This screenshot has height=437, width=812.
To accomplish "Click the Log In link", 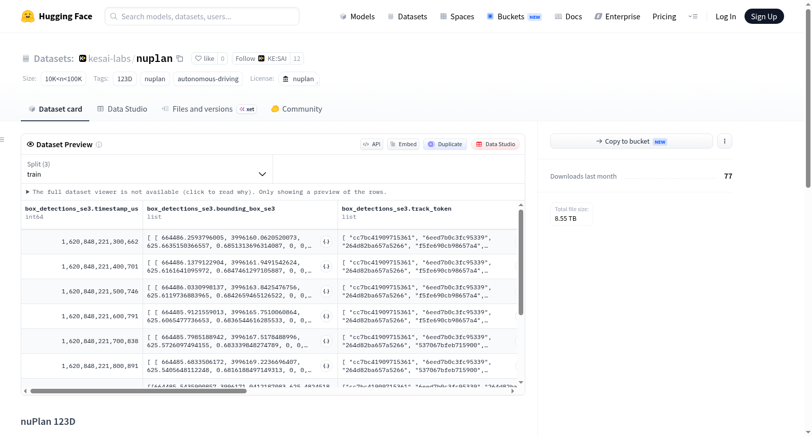I will pos(726,16).
